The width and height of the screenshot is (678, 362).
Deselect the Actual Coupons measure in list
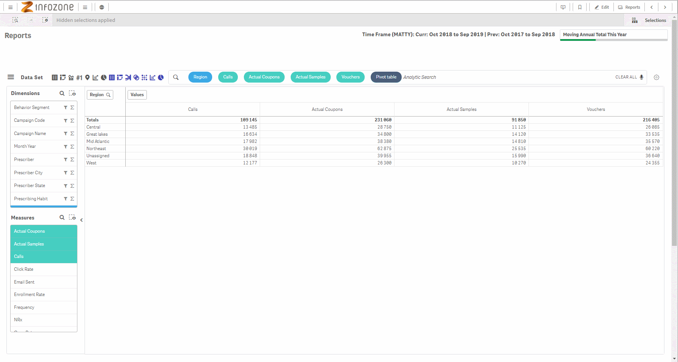click(x=44, y=231)
